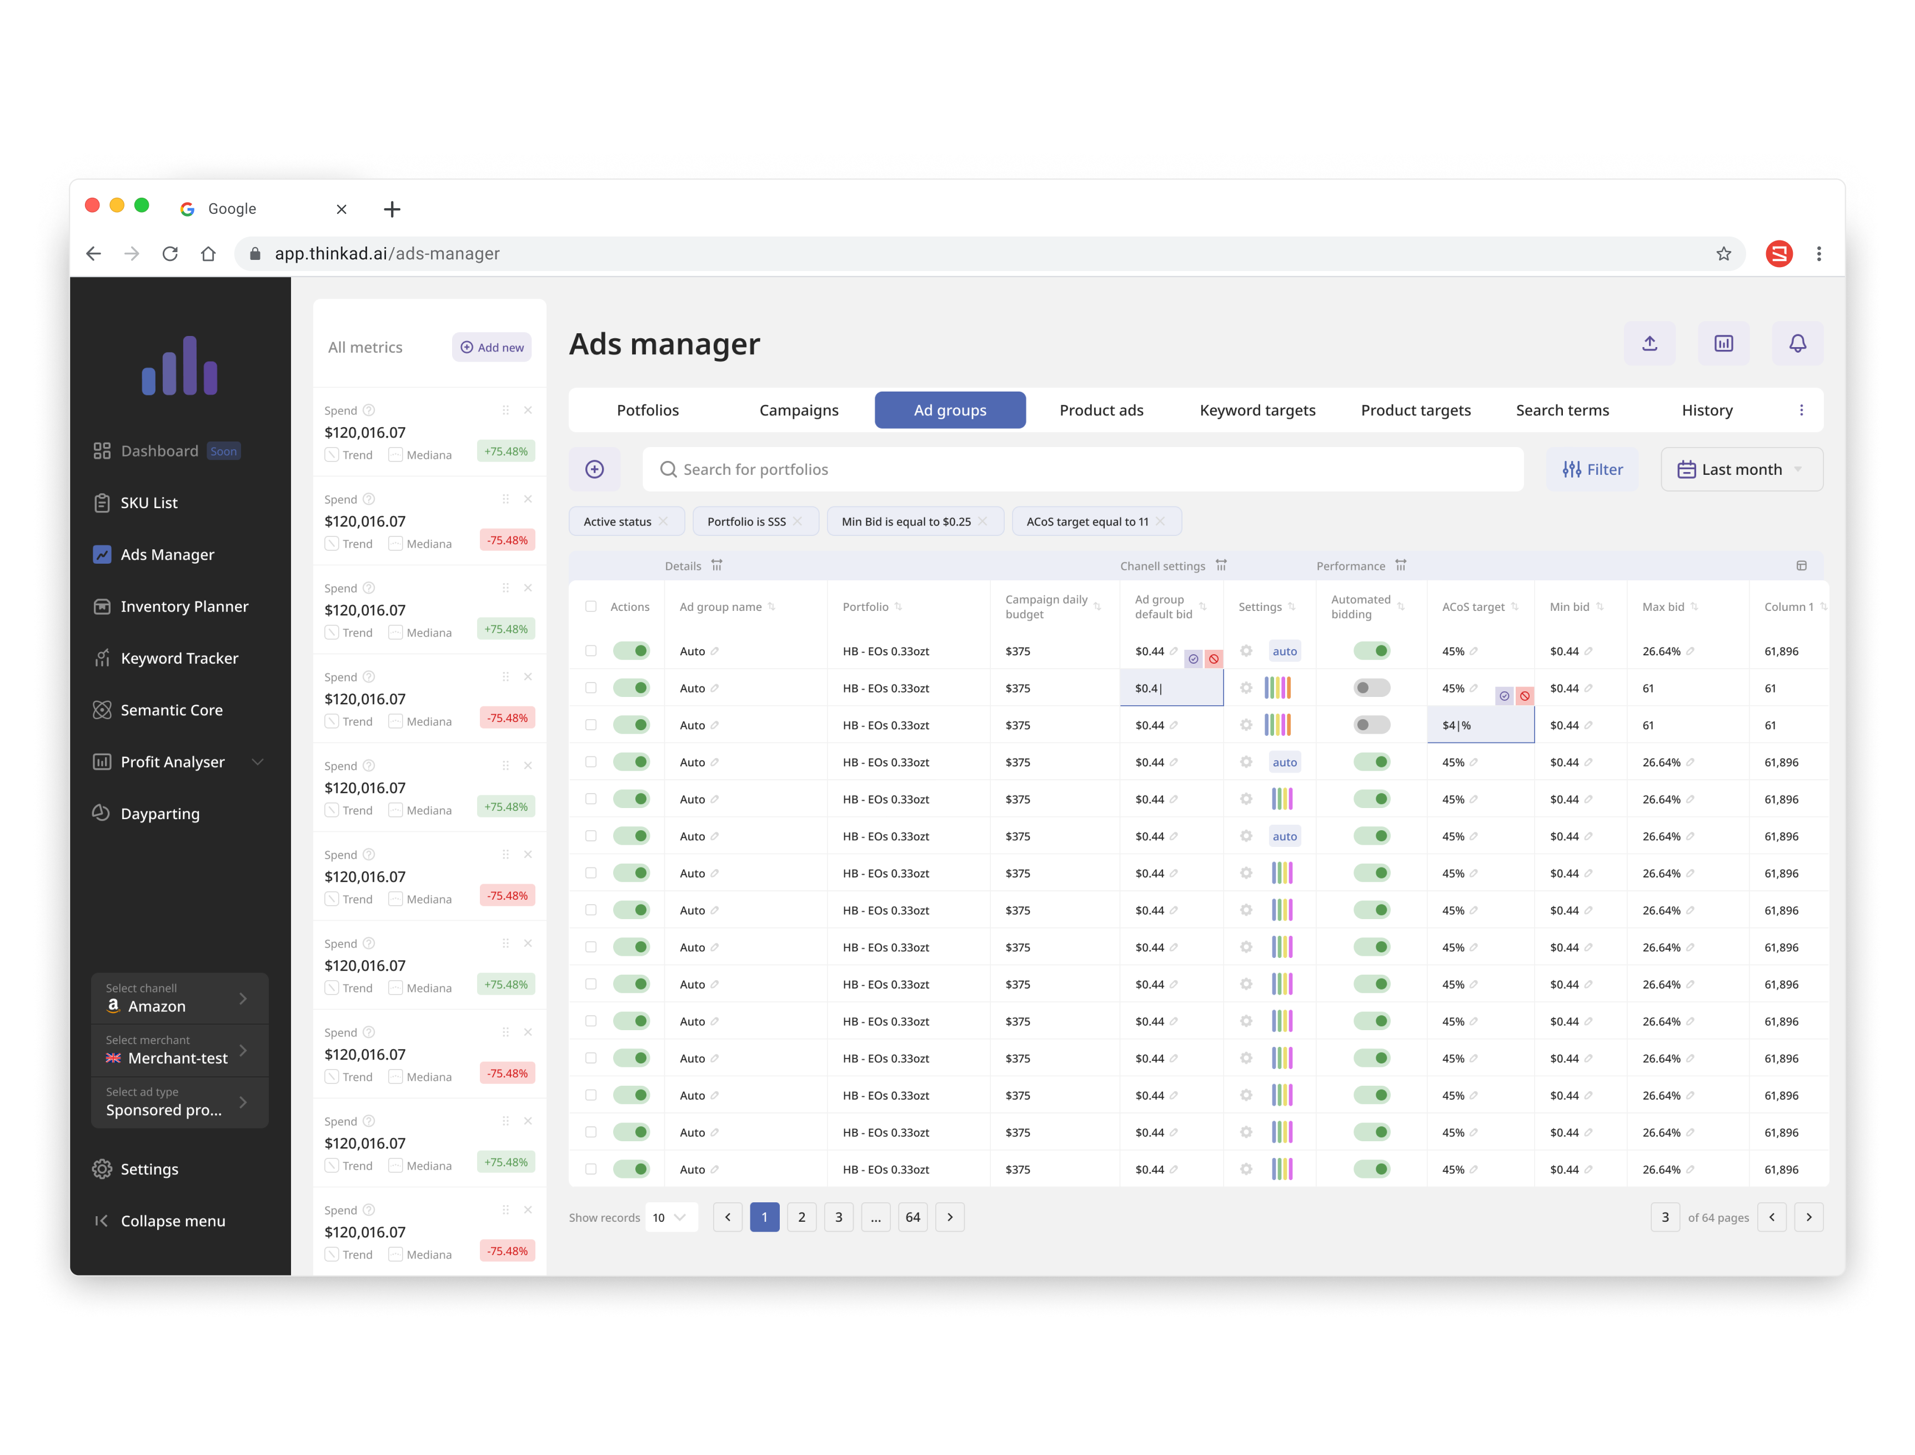Open Select channel Amazon selector
The height and width of the screenshot is (1455, 1915).
pos(179,999)
